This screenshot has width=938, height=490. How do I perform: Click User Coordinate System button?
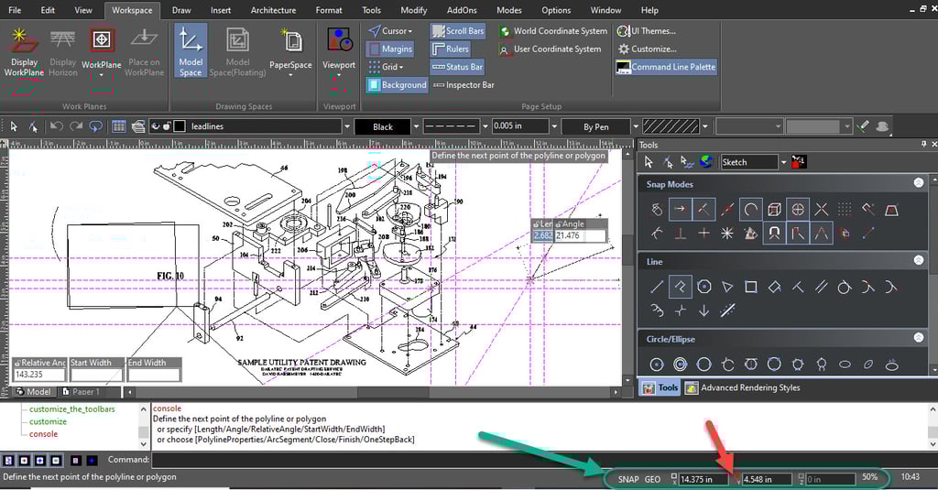[x=551, y=49]
